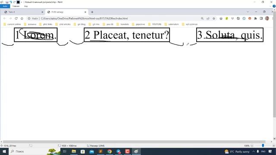Click the file info icon in address bar
The width and height of the screenshot is (276, 155).
[29, 19]
